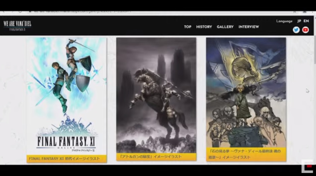Open the HISTORY menu item
The width and height of the screenshot is (316, 176).
(204, 27)
